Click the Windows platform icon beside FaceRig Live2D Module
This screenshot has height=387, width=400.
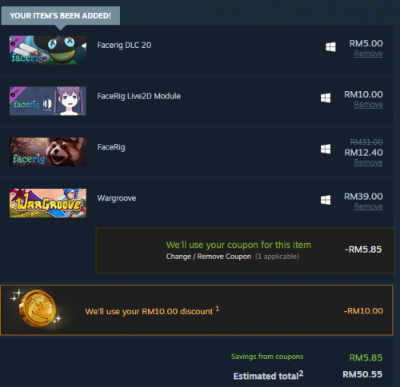point(326,98)
